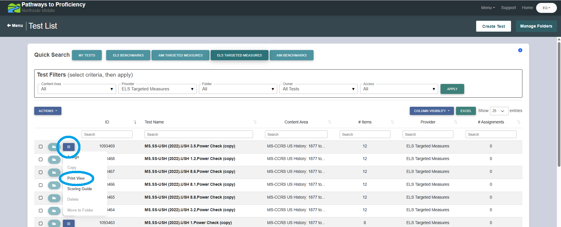Open the Provider filter dropdown

click(157, 89)
